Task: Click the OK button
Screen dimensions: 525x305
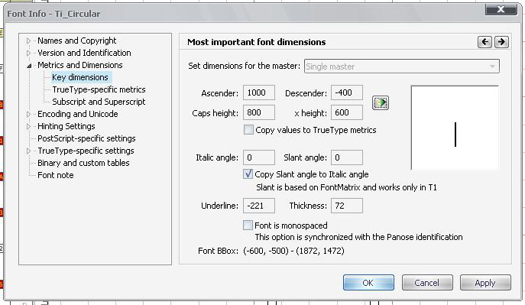Action: tap(368, 283)
